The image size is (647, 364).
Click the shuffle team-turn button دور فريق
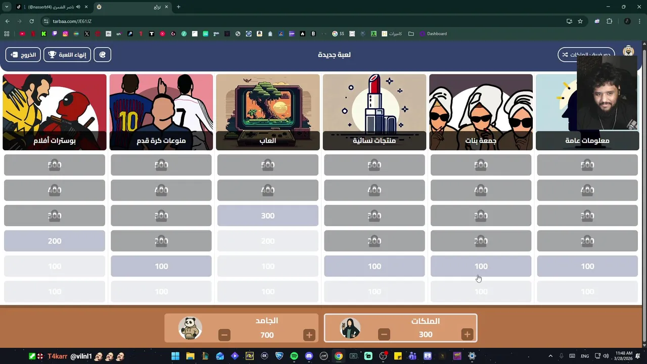[x=586, y=55]
